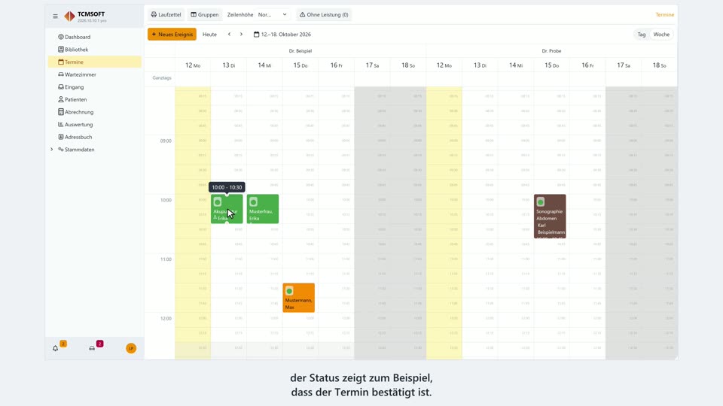The width and height of the screenshot is (723, 406).
Task: Go to previous week arrow
Action: click(229, 34)
